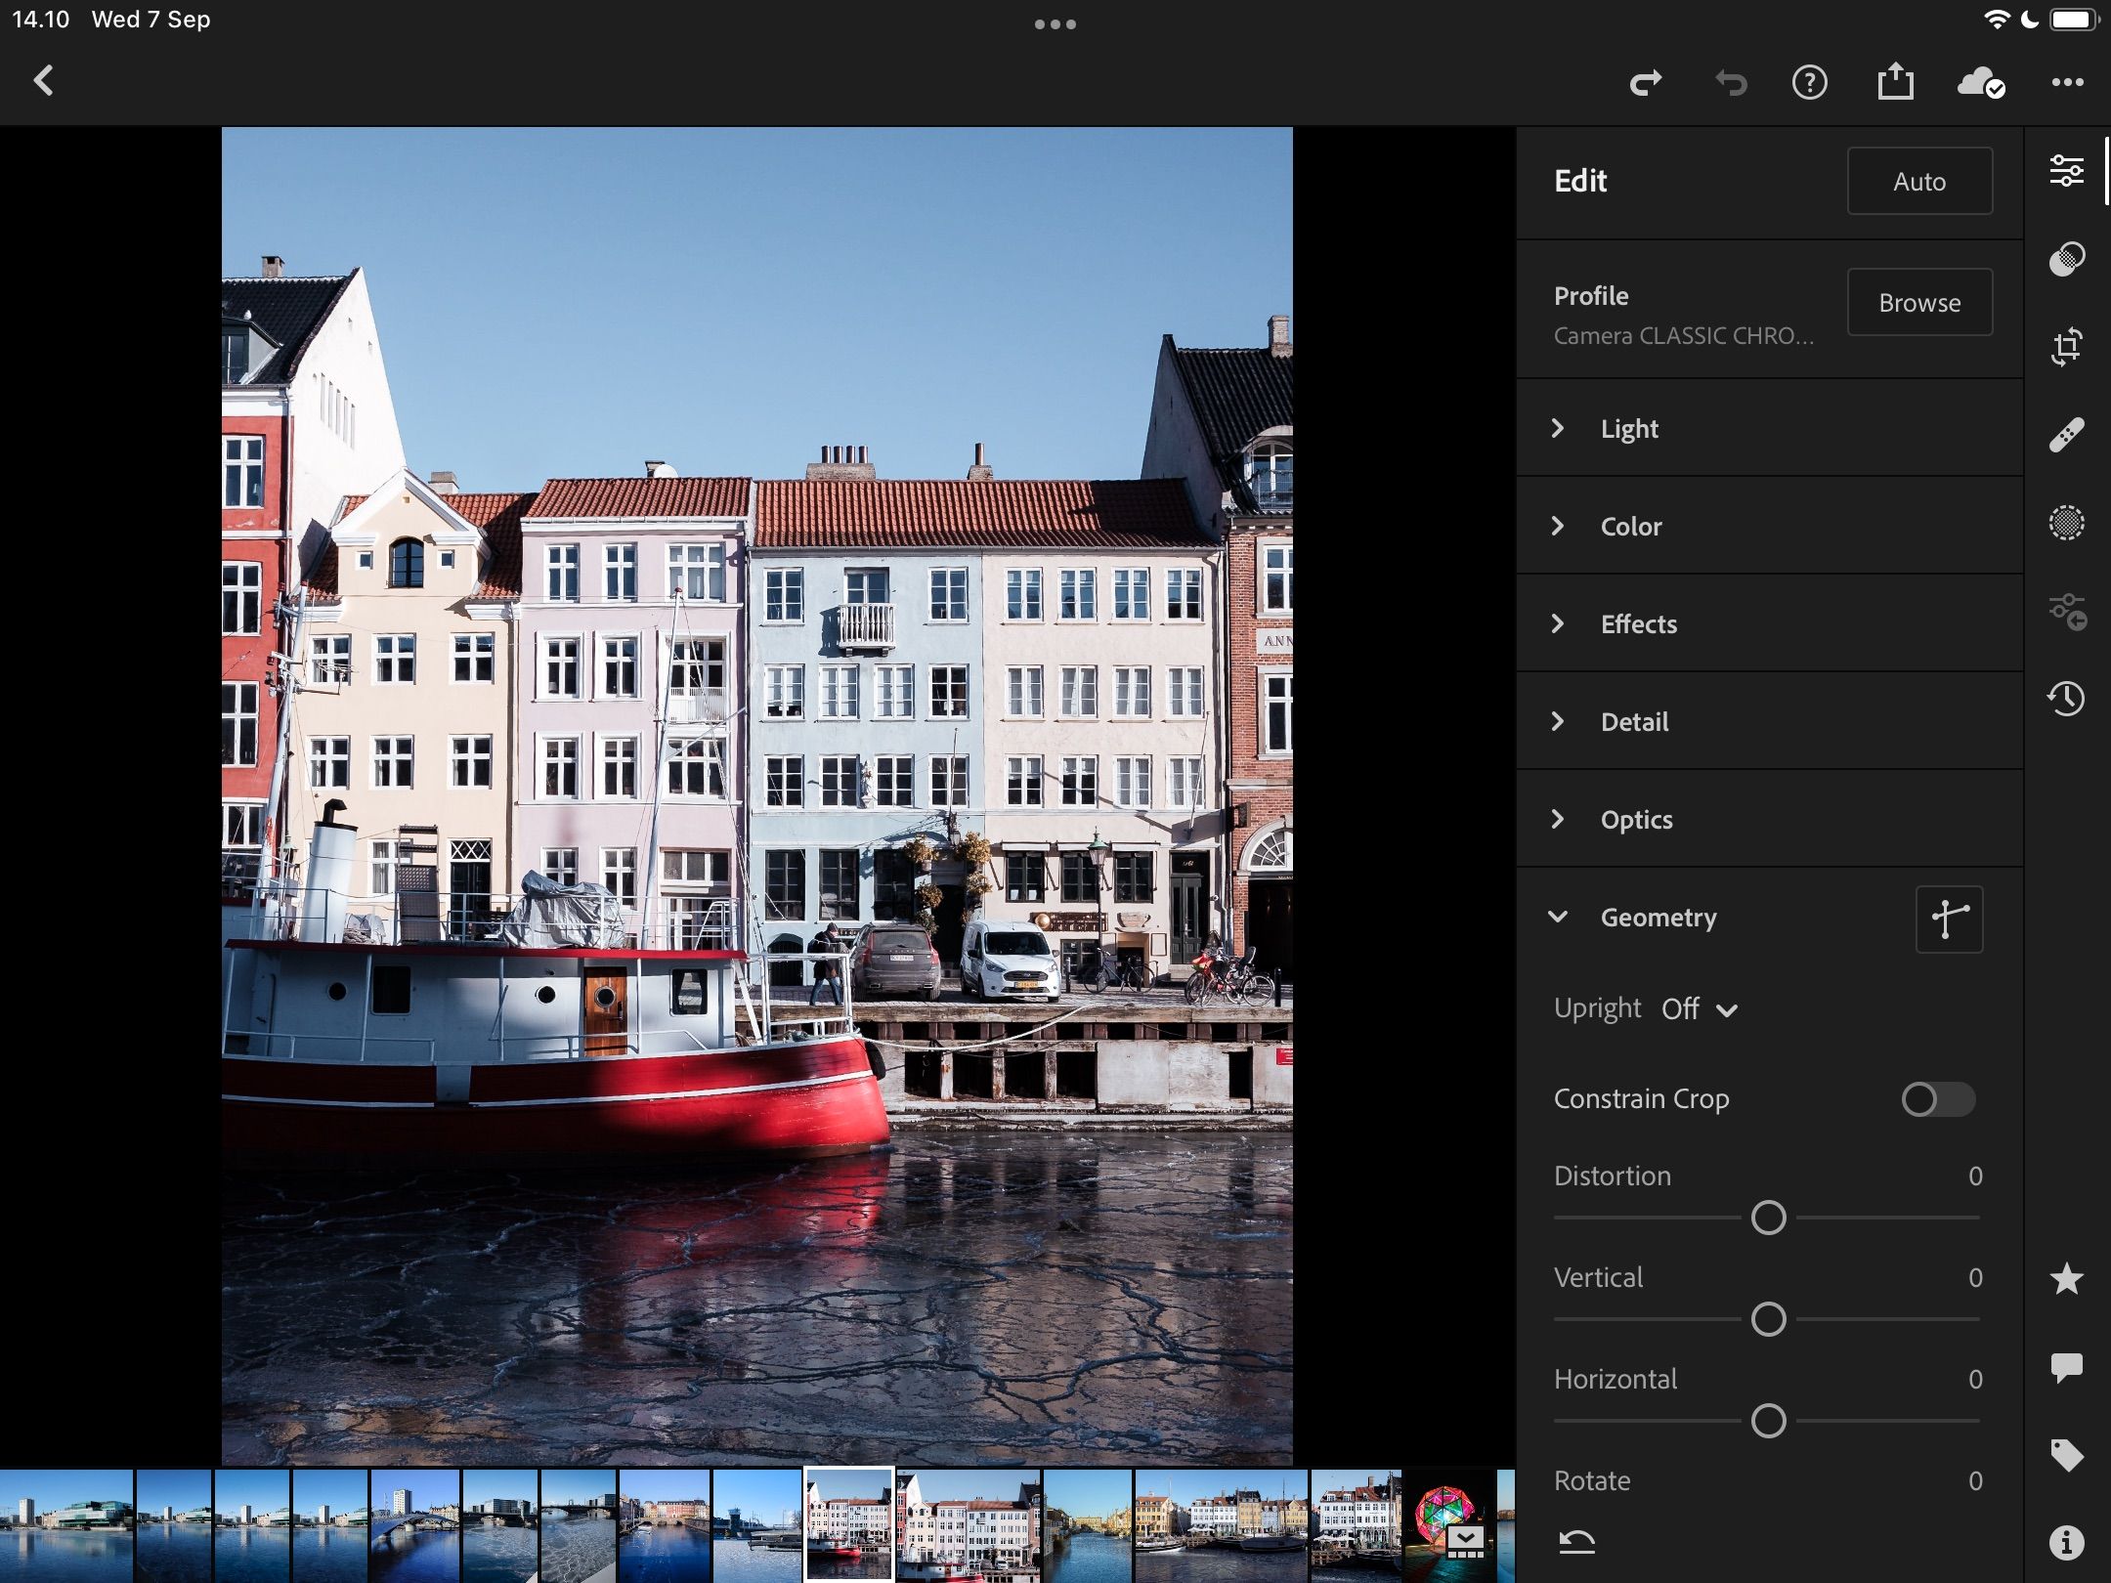Expand the Color panel
This screenshot has width=2111, height=1583.
1630,527
